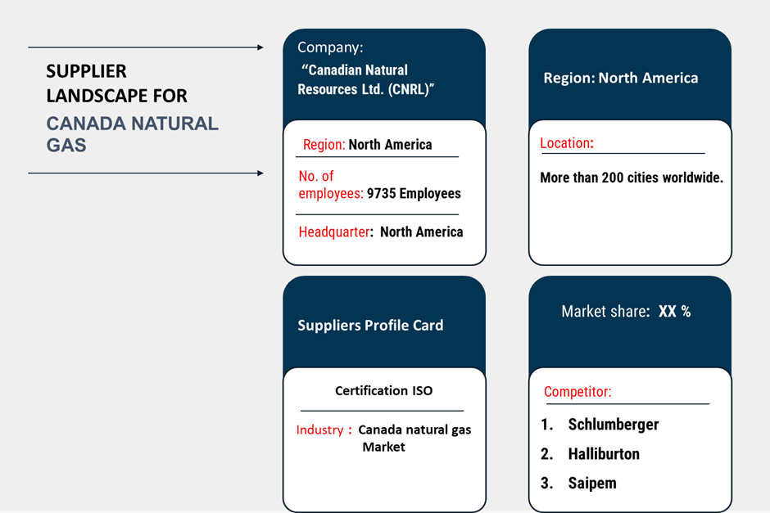Click the '9735 Employees' value
The height and width of the screenshot is (513, 770).
coord(414,193)
